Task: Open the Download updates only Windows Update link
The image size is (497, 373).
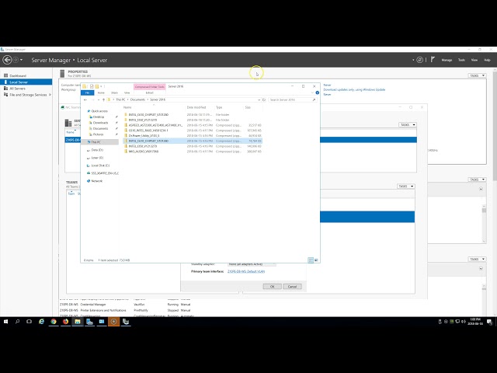Action: point(354,90)
